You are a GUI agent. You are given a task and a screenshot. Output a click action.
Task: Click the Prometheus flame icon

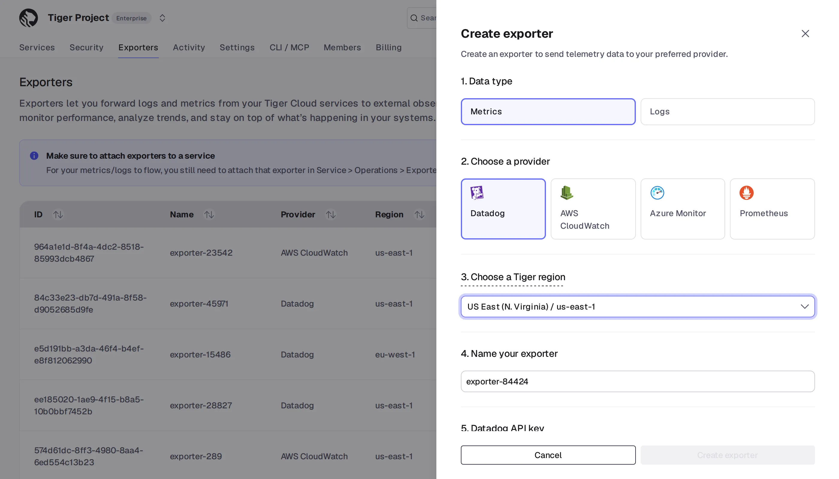pos(746,193)
